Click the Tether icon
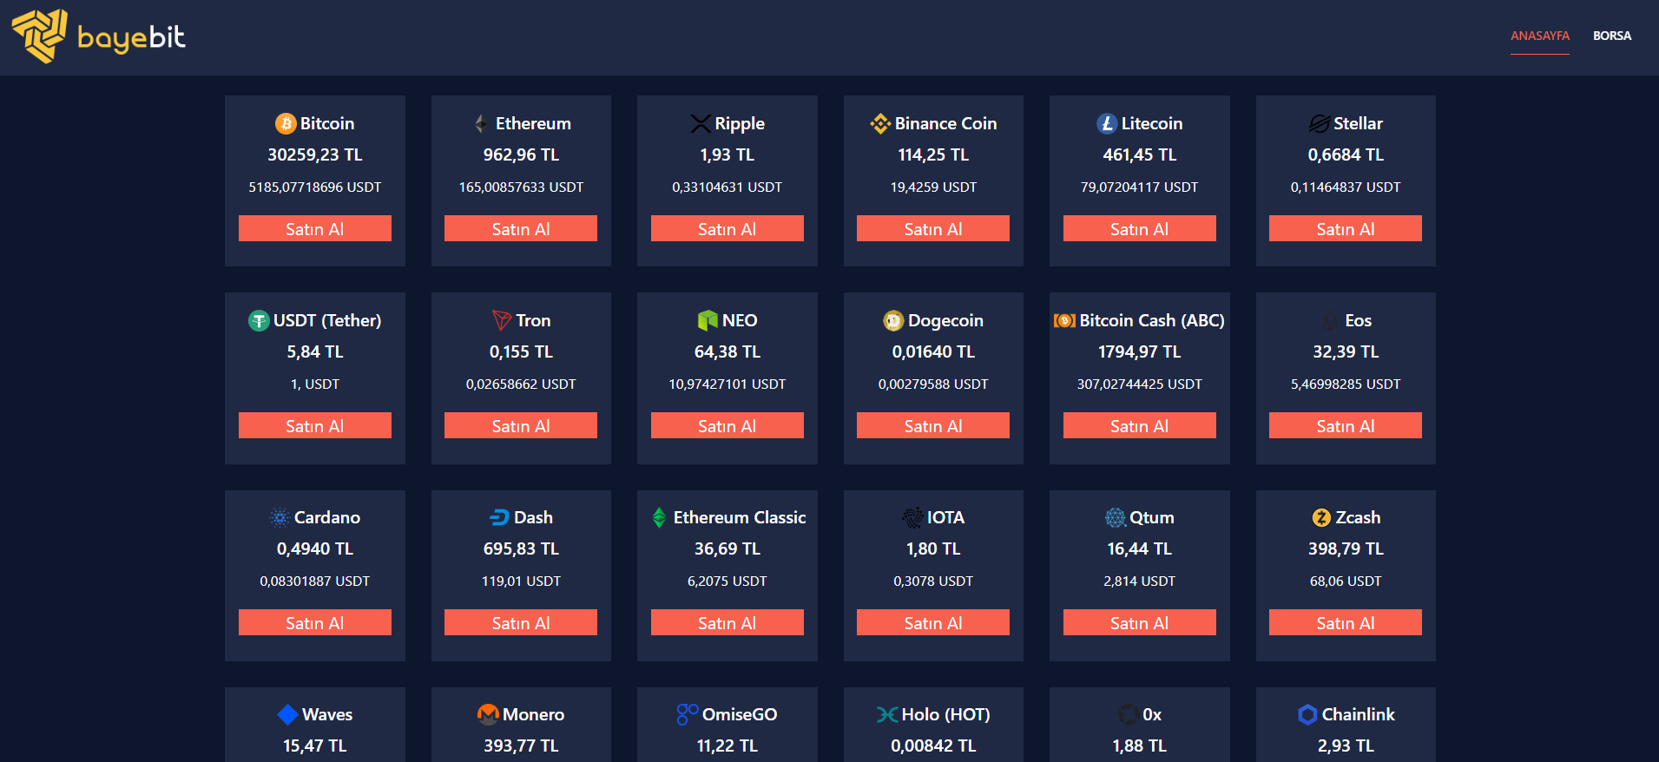 point(259,321)
